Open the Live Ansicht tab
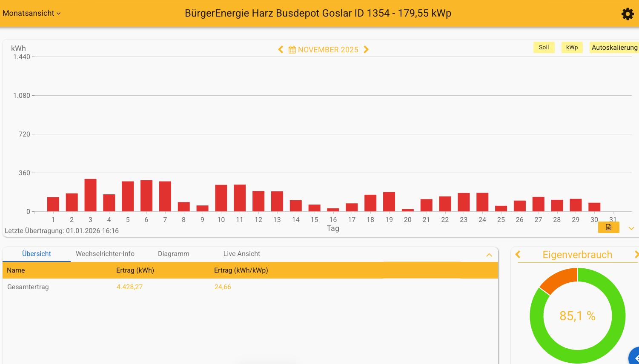Screen dimensions: 639x364 coord(241,254)
